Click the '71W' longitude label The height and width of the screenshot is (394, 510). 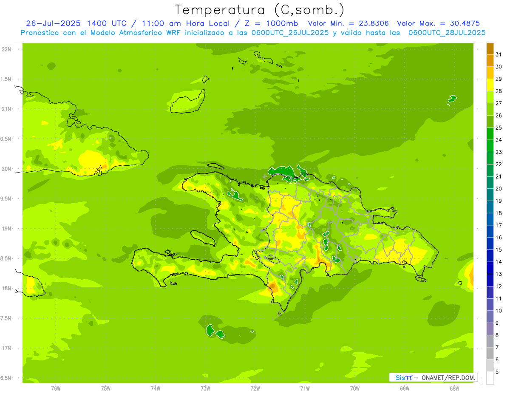click(305, 388)
